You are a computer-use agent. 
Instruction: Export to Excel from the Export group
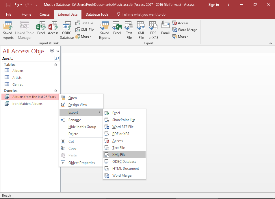(x=117, y=28)
